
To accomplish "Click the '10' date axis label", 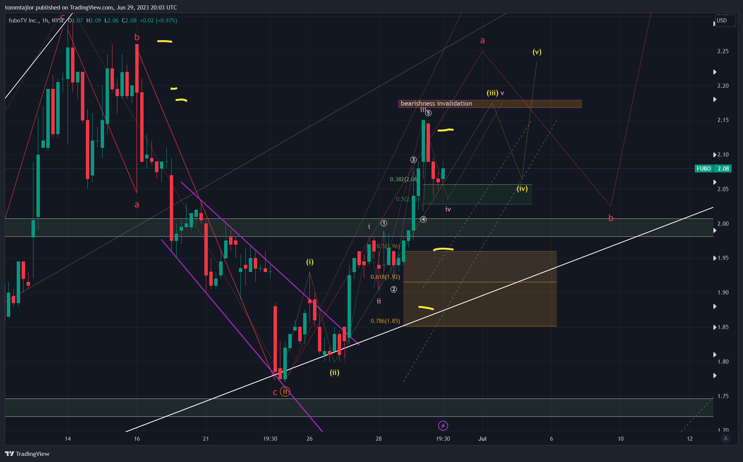I will click(x=621, y=439).
